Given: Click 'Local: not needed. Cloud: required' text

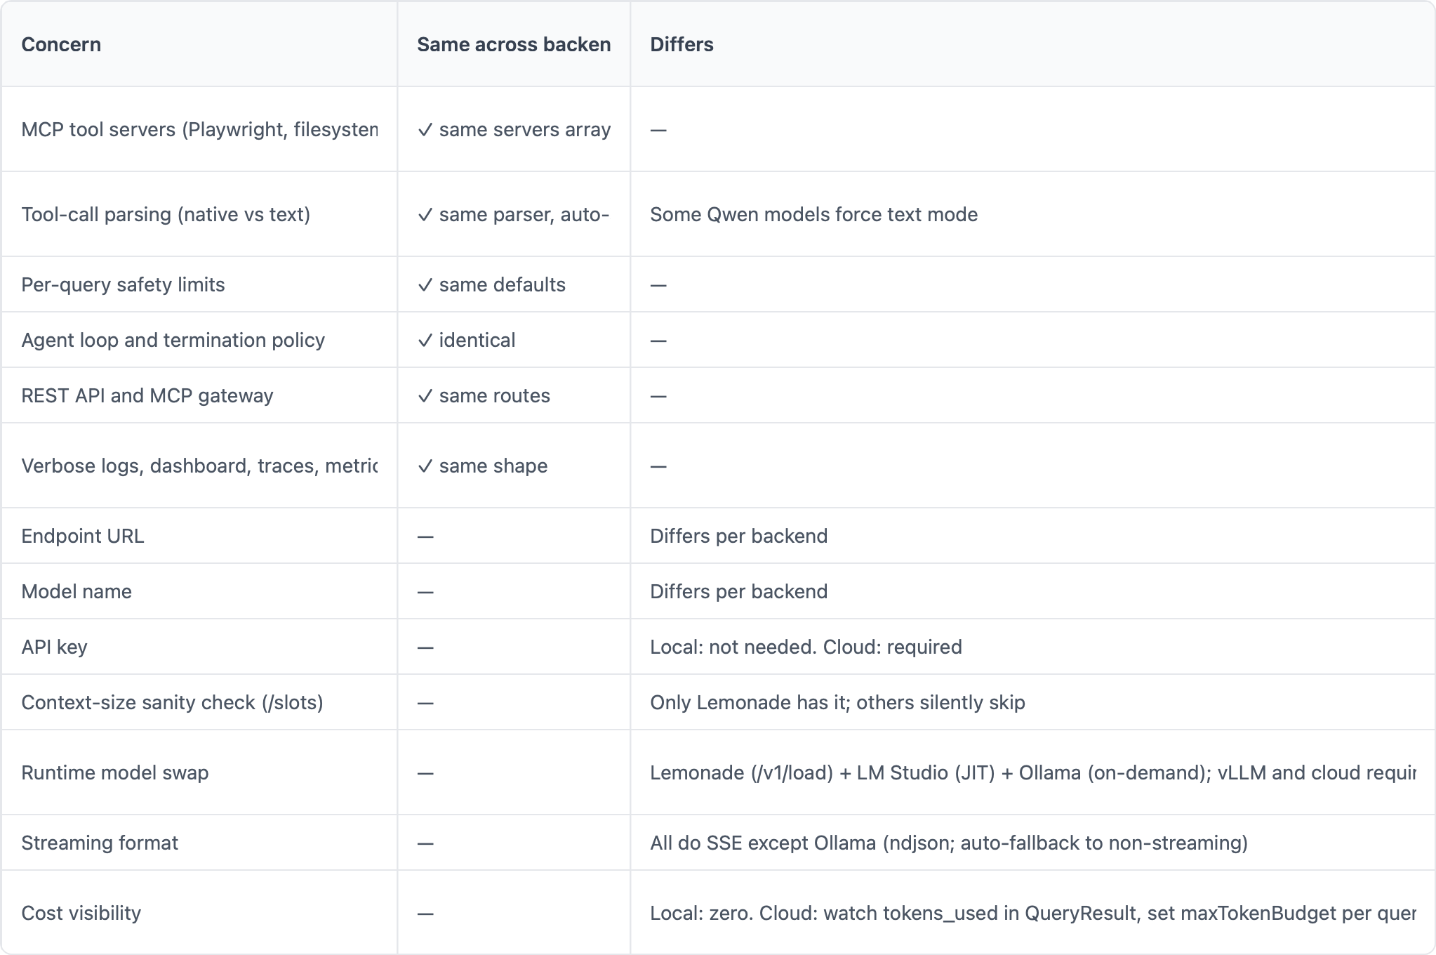Looking at the screenshot, I should [x=806, y=647].
